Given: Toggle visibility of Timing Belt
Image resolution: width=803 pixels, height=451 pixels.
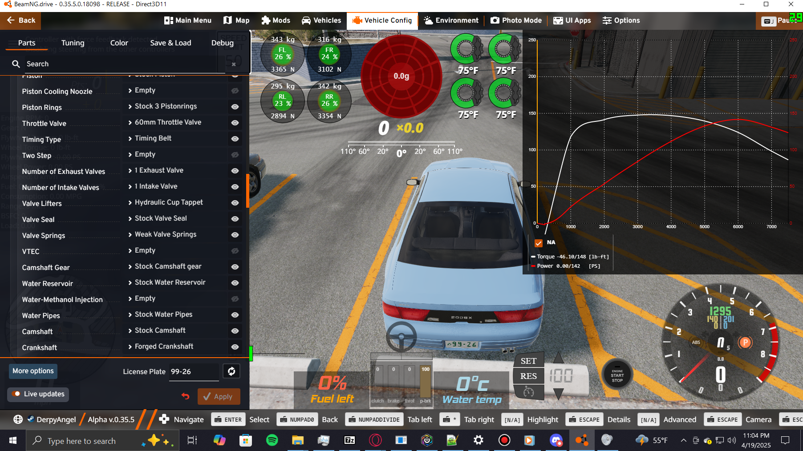Looking at the screenshot, I should (235, 139).
